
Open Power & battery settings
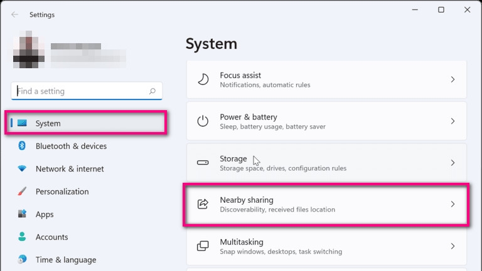326,121
